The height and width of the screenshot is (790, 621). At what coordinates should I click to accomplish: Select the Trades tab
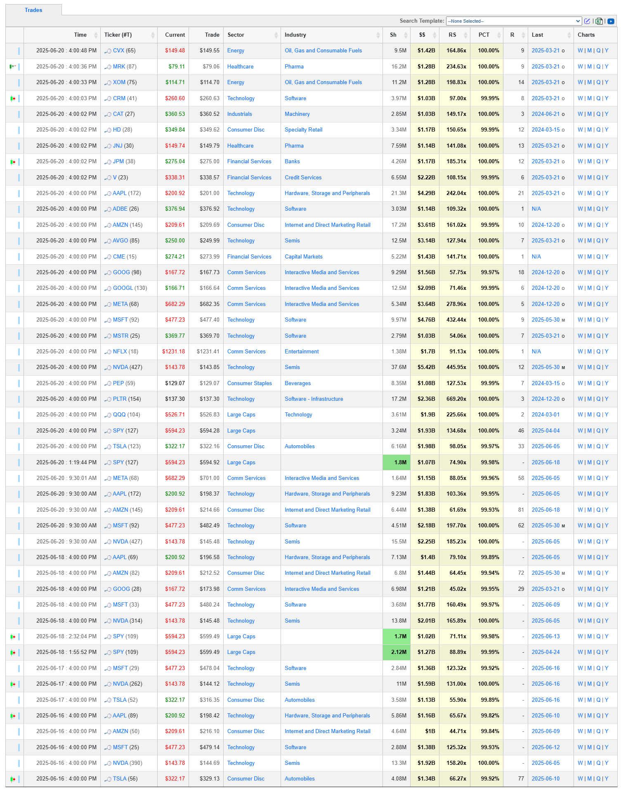tap(33, 10)
